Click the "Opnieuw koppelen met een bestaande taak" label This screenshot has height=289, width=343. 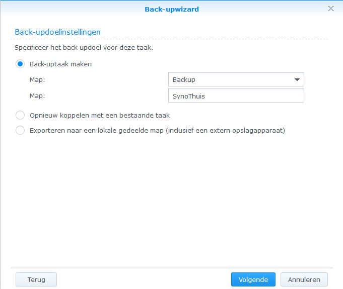click(x=100, y=115)
